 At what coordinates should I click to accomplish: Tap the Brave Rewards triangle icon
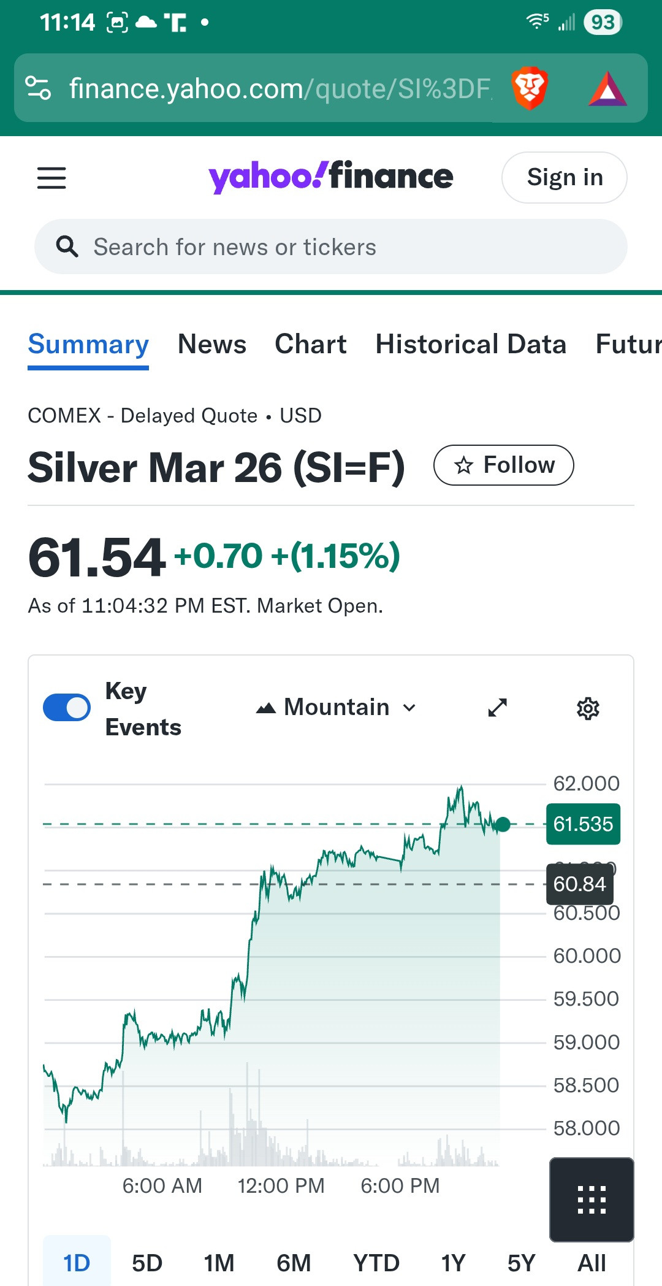pos(607,90)
